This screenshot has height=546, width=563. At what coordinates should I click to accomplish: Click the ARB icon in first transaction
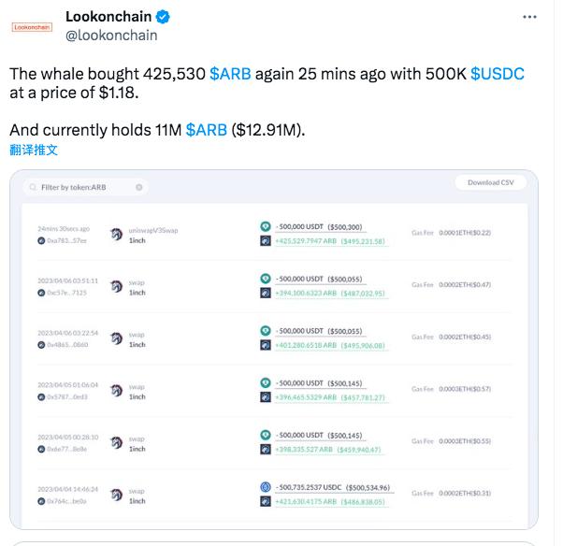pos(266,240)
